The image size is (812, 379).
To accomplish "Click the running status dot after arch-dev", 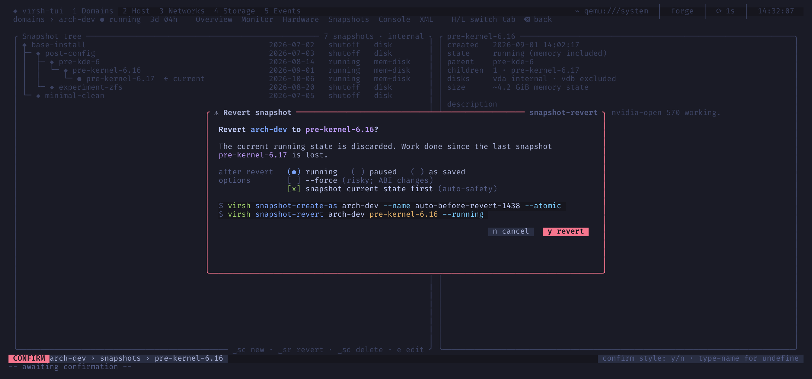I will click(102, 20).
